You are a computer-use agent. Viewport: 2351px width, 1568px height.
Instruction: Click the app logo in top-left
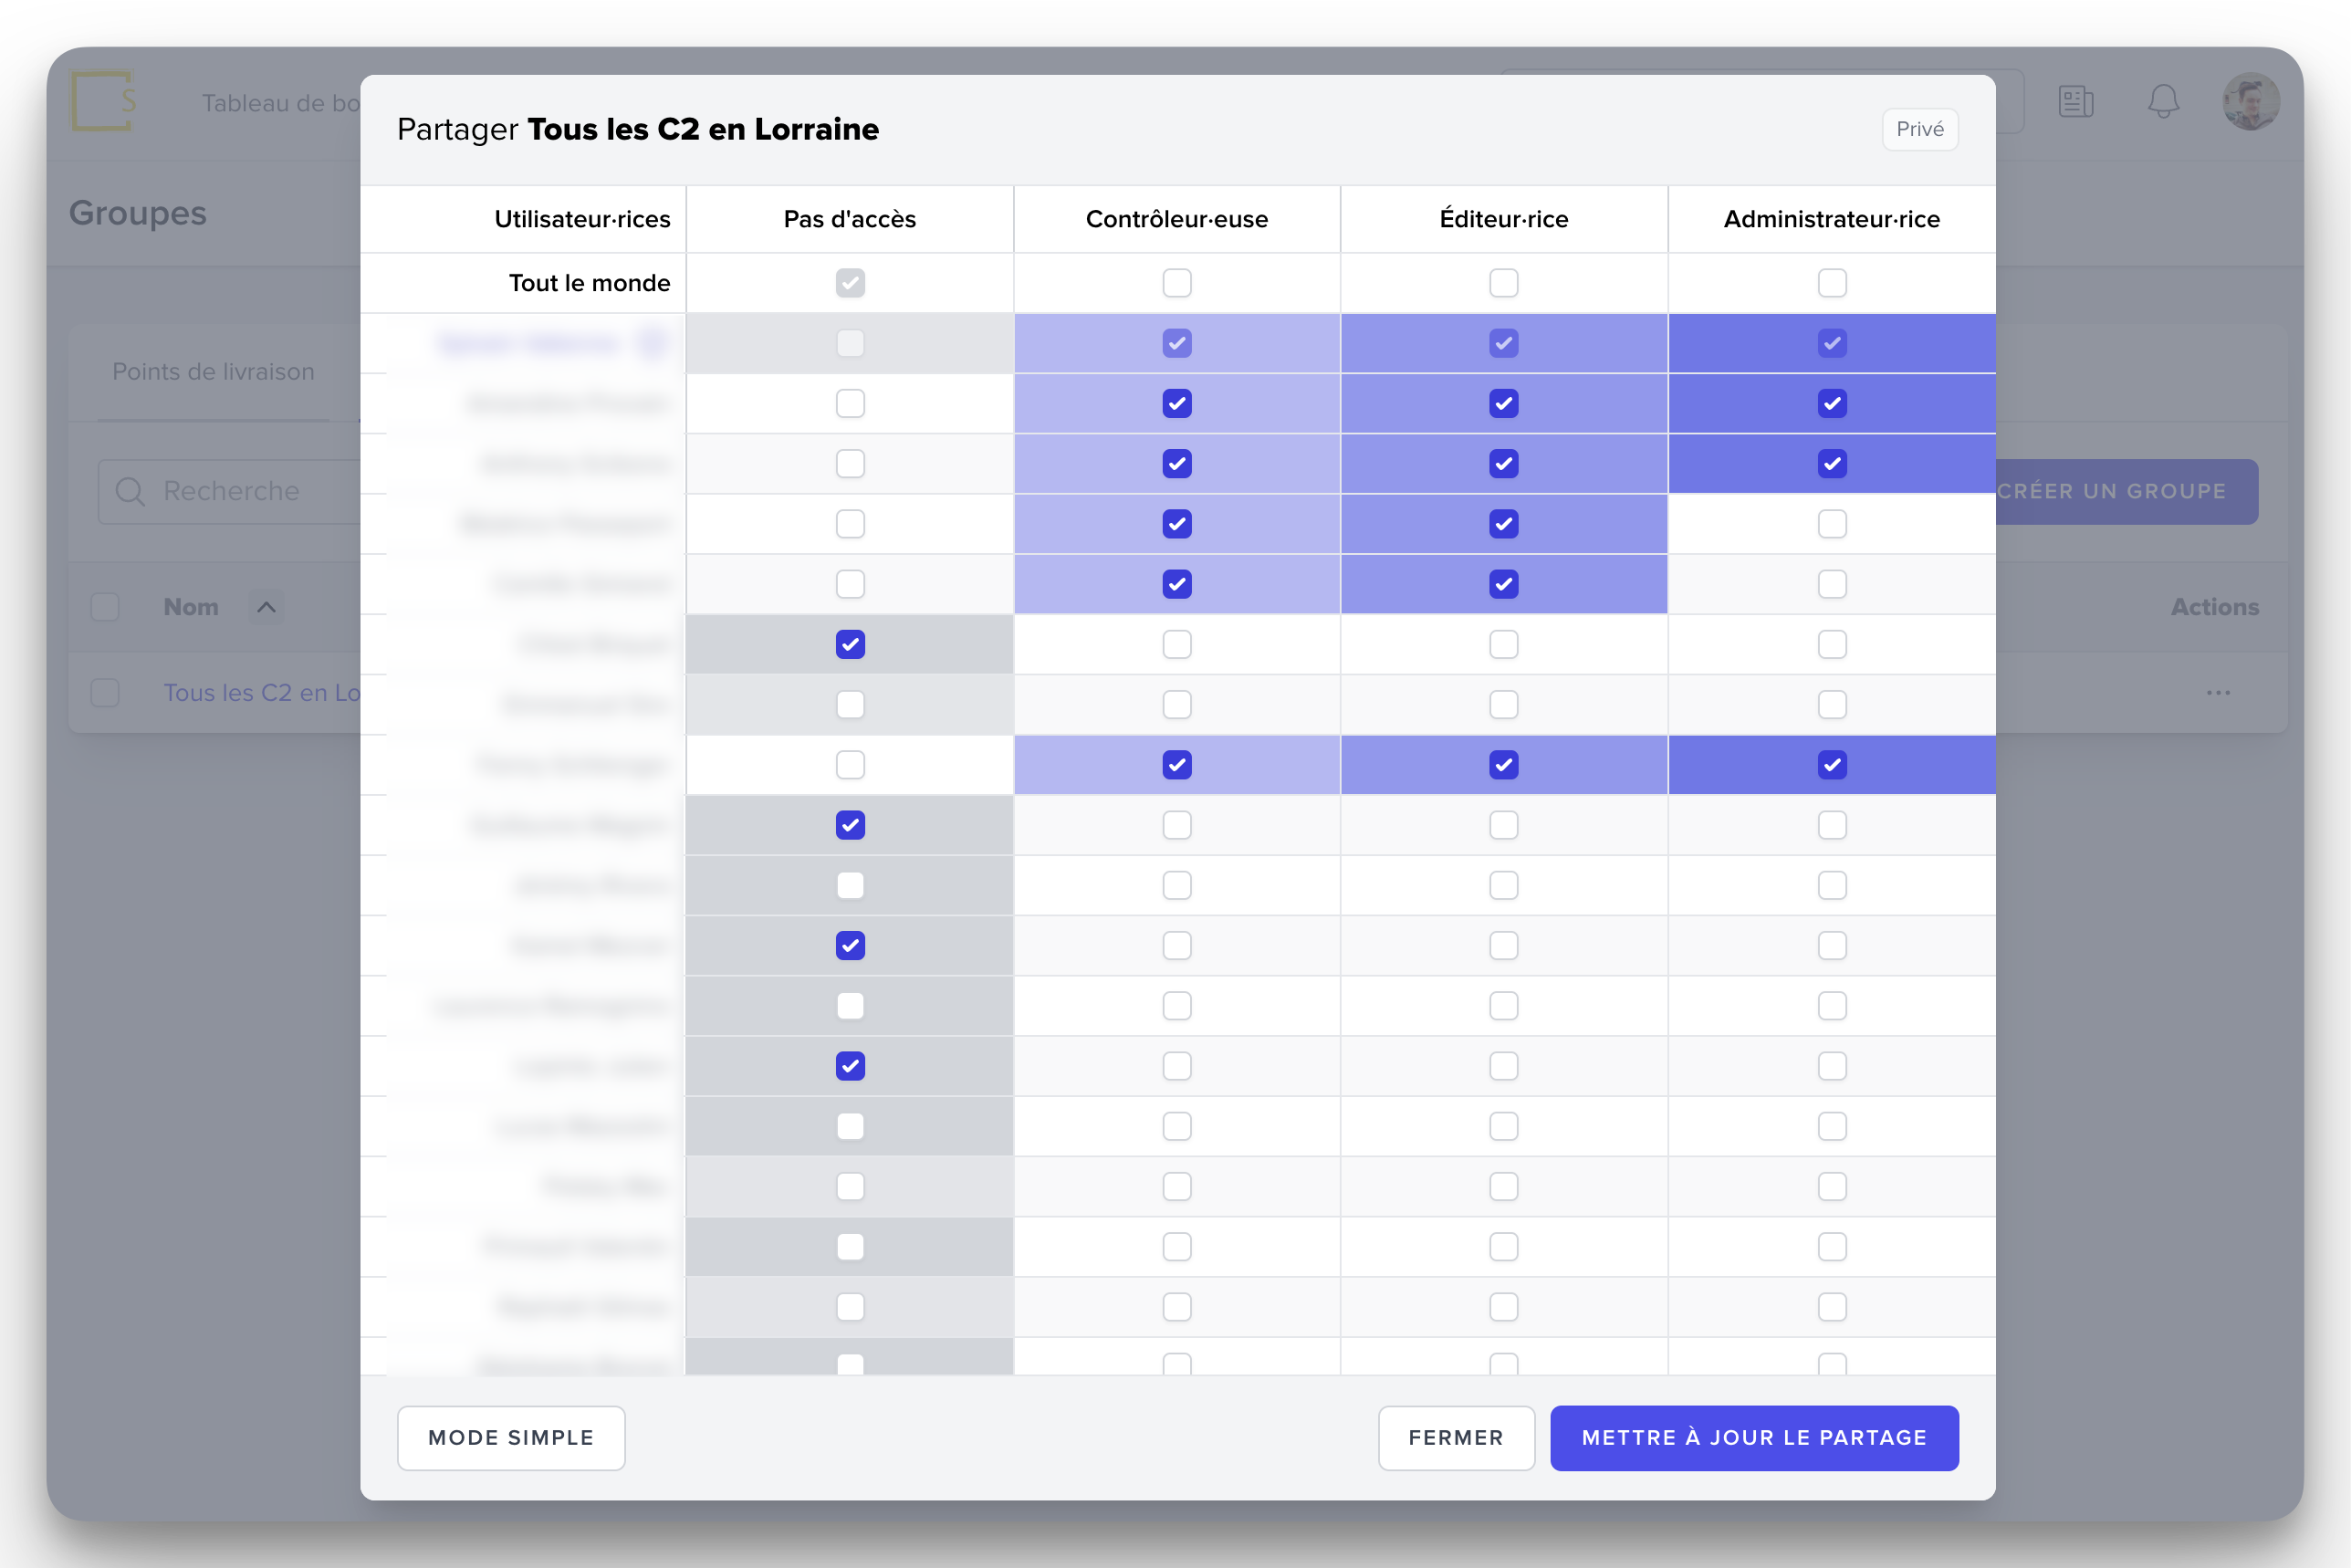(x=103, y=100)
